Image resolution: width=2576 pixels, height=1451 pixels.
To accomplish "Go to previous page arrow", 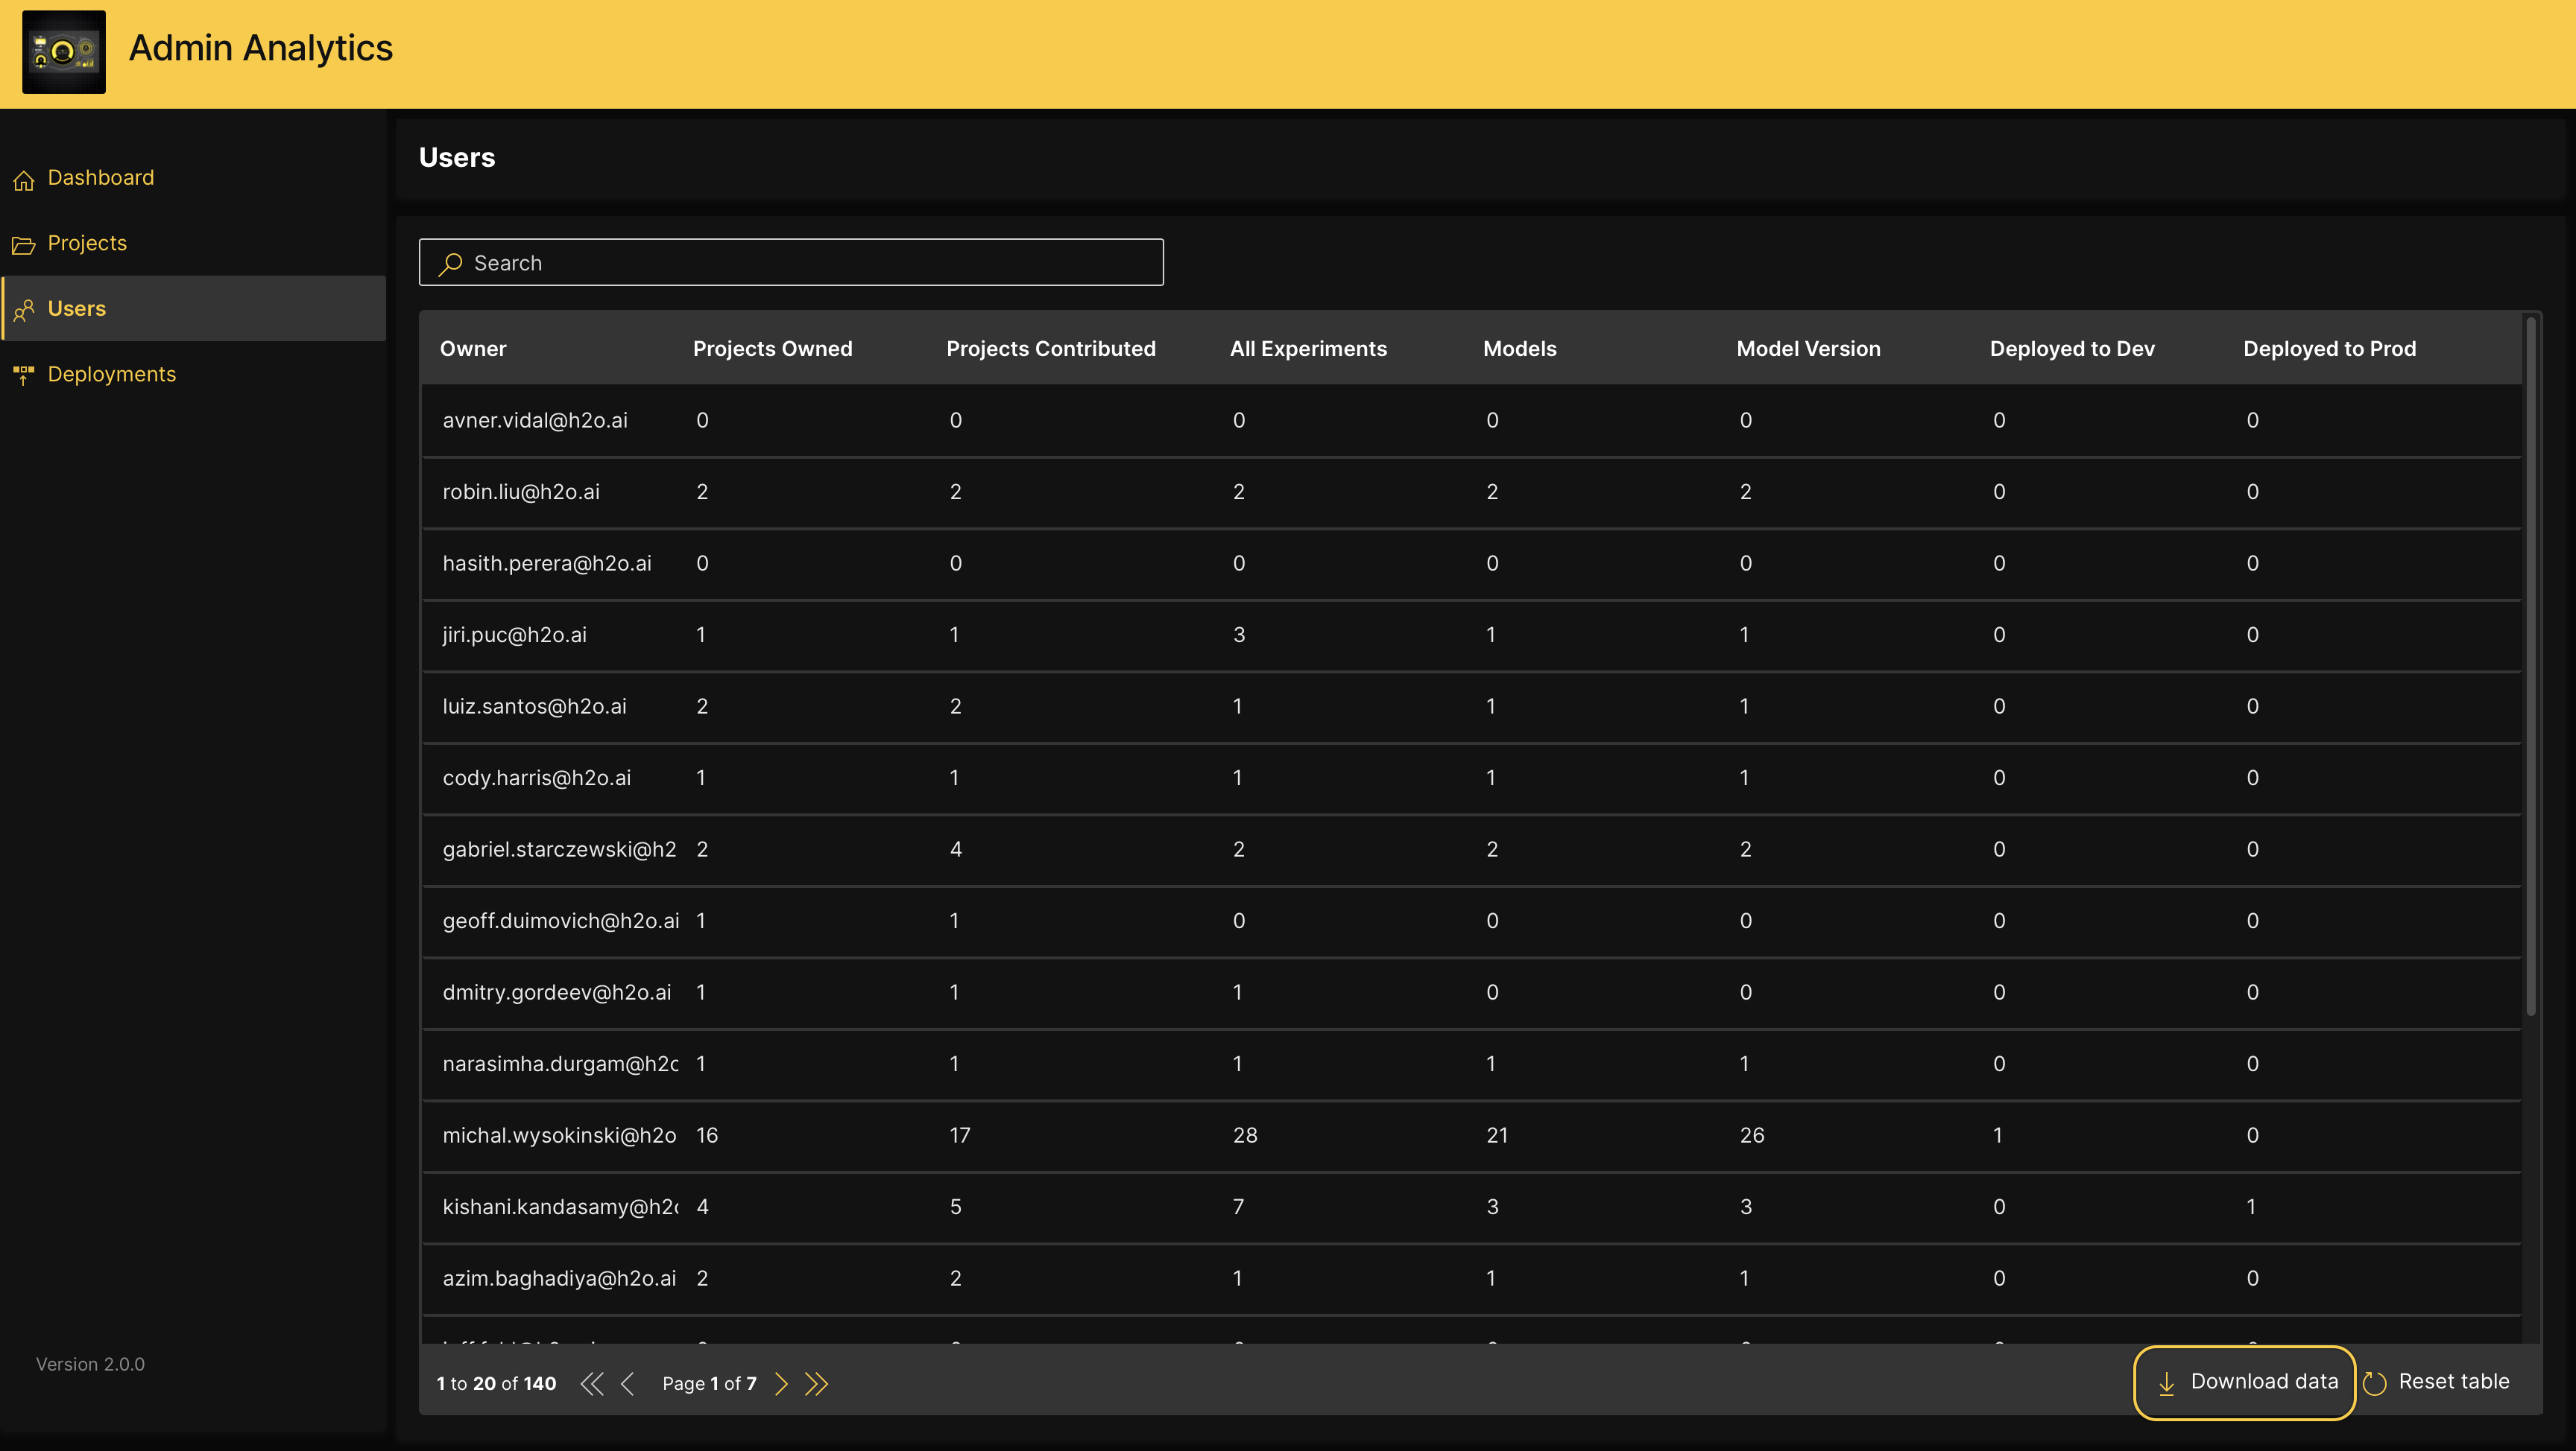I will click(x=628, y=1383).
